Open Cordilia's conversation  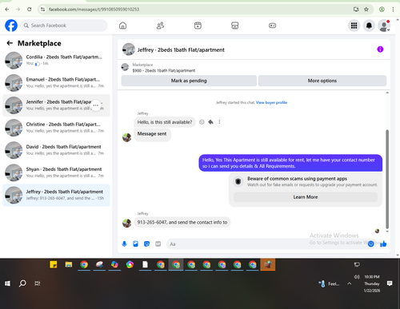[x=56, y=60]
